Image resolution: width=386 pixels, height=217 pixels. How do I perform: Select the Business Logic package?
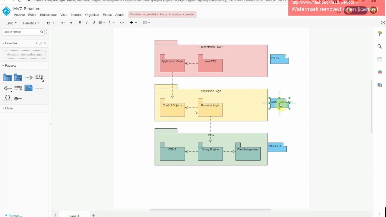click(x=210, y=108)
